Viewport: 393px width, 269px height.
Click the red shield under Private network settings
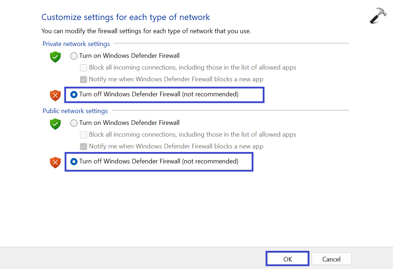(x=55, y=95)
